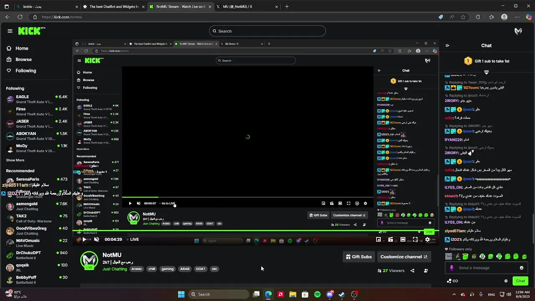
Task: Click the taskbar Search box
Action: pyautogui.click(x=218, y=294)
